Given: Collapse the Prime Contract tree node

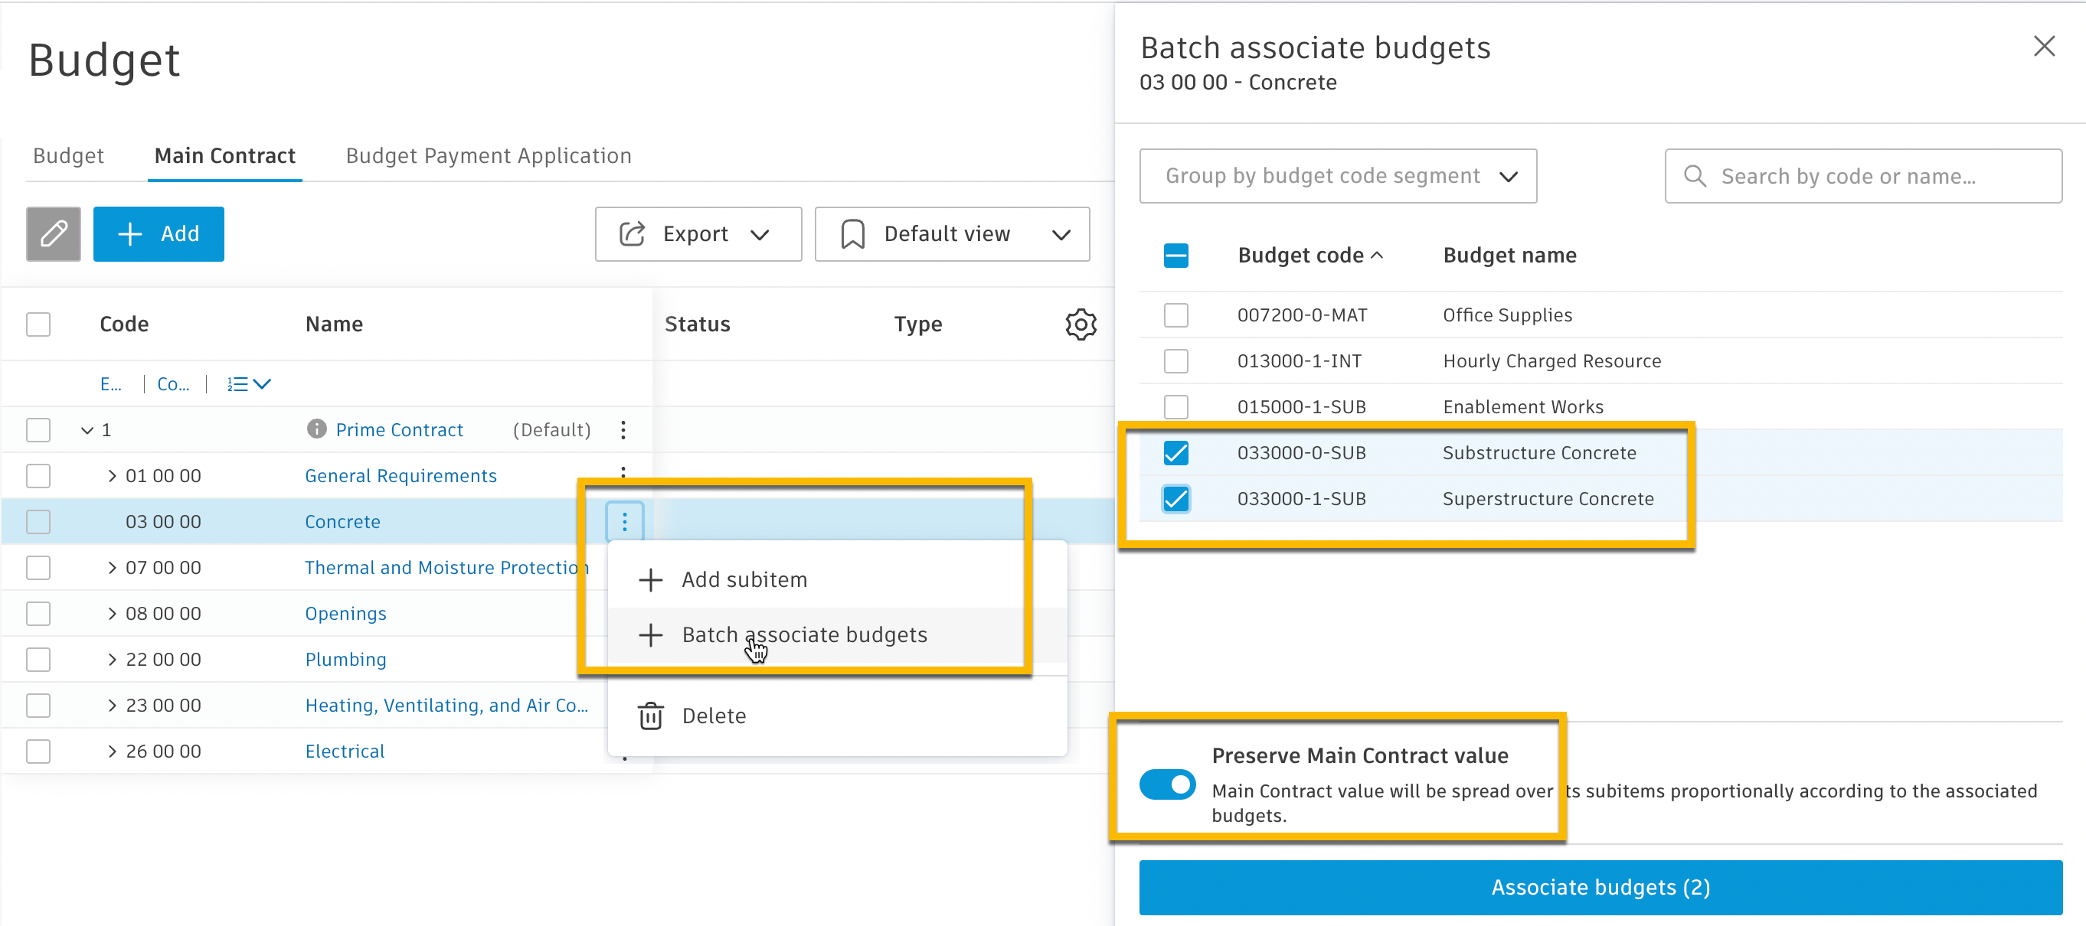Looking at the screenshot, I should pos(87,429).
